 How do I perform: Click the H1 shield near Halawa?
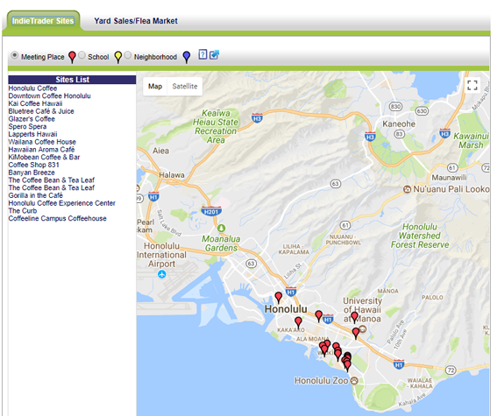click(153, 196)
